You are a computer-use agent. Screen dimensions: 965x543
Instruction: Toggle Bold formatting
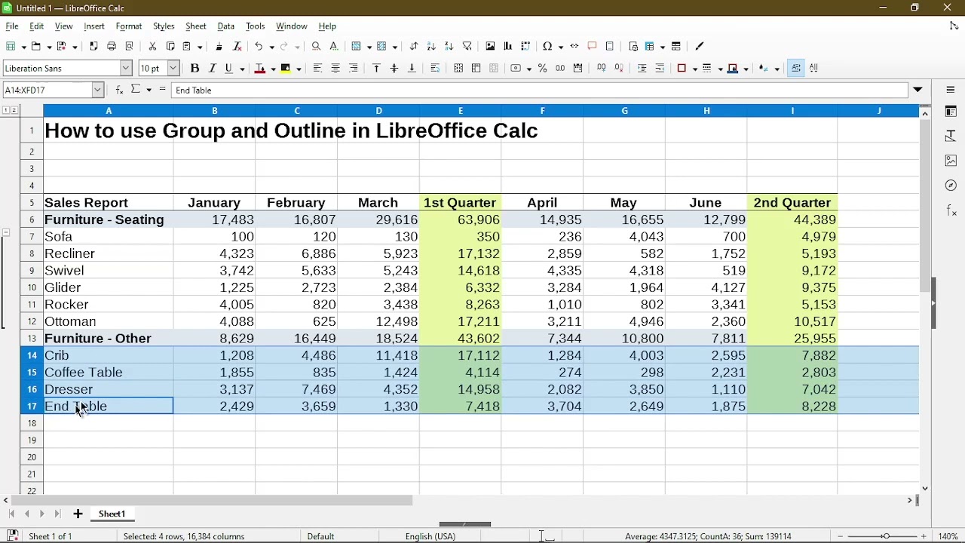click(x=195, y=69)
